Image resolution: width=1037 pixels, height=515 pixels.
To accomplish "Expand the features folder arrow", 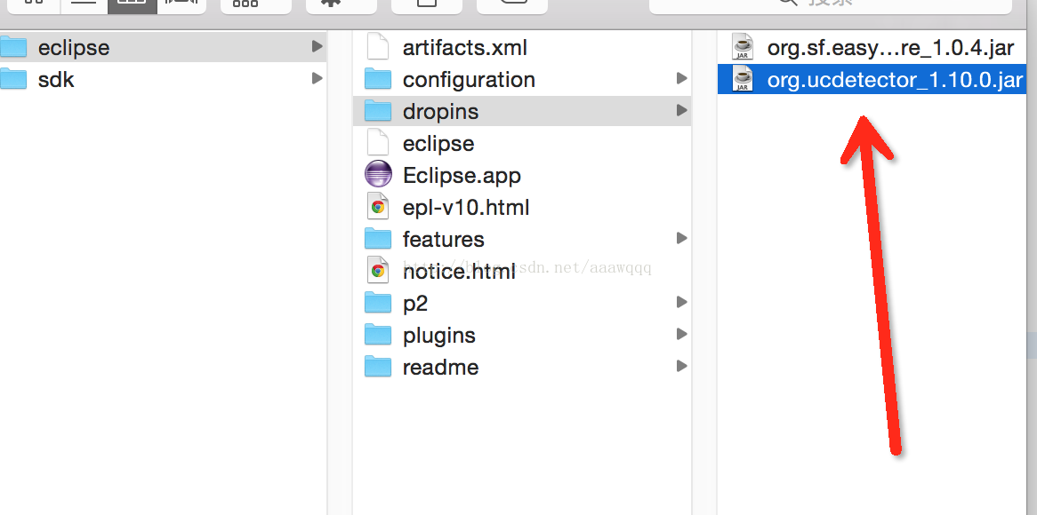I will click(x=682, y=238).
